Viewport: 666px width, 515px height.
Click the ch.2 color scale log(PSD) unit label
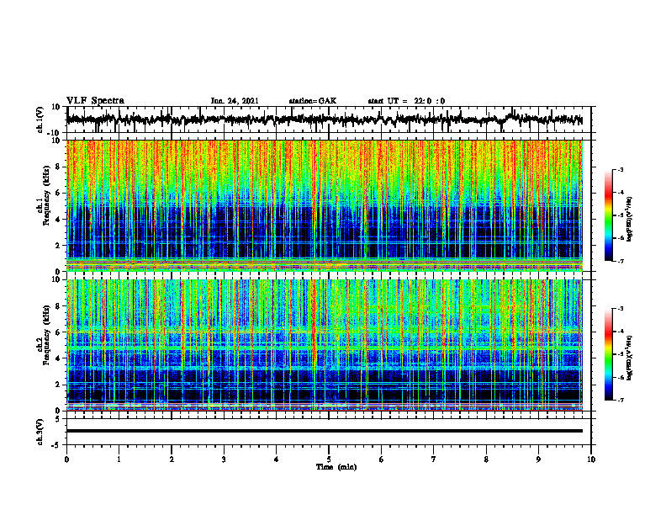click(x=630, y=358)
